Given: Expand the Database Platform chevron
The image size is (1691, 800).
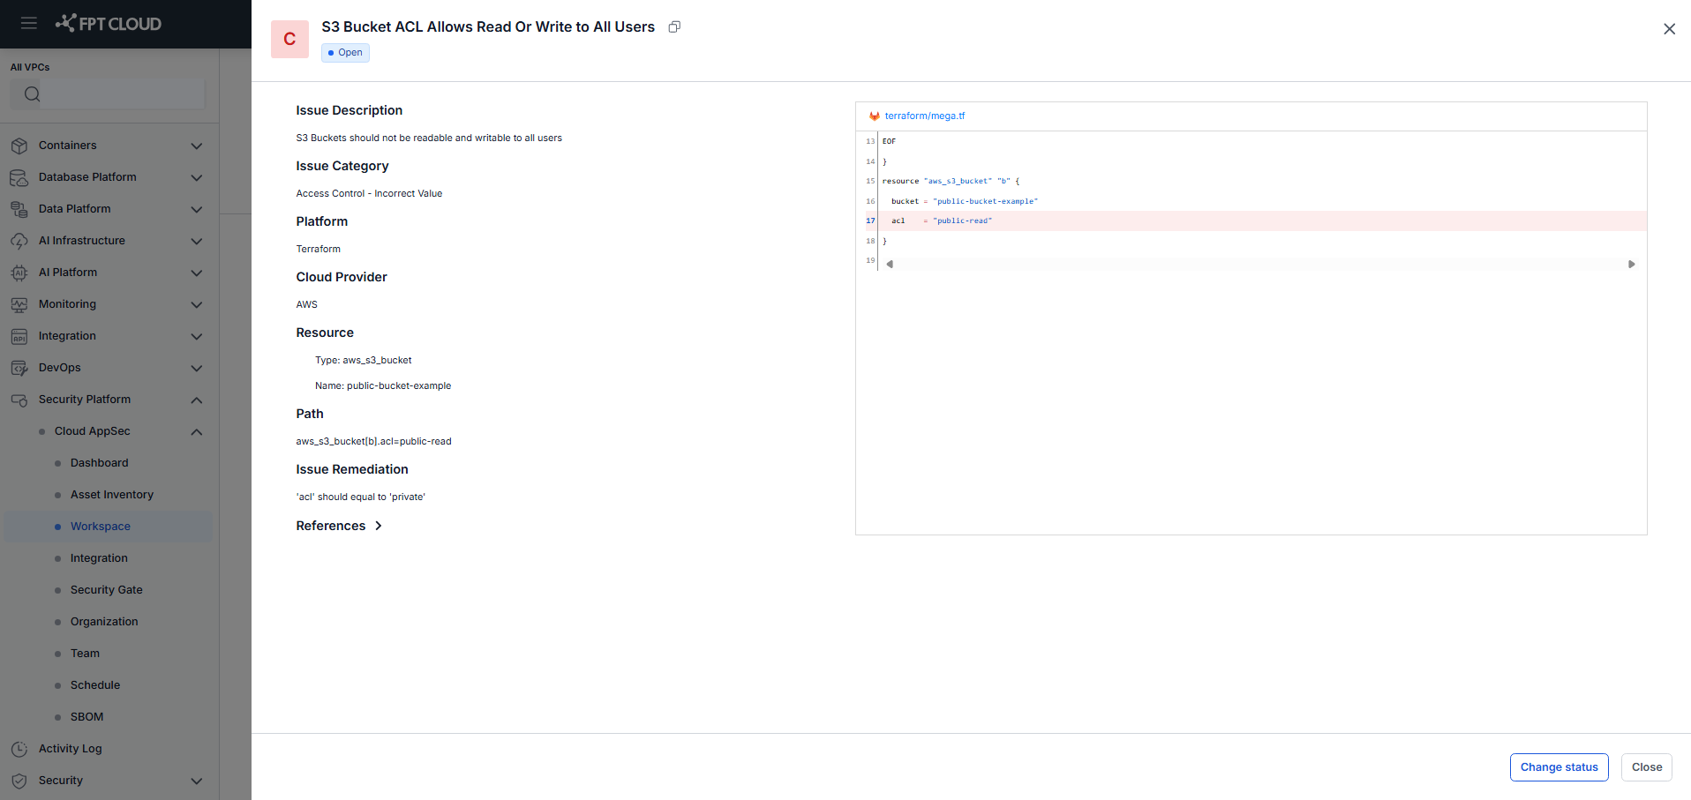Looking at the screenshot, I should tap(197, 177).
